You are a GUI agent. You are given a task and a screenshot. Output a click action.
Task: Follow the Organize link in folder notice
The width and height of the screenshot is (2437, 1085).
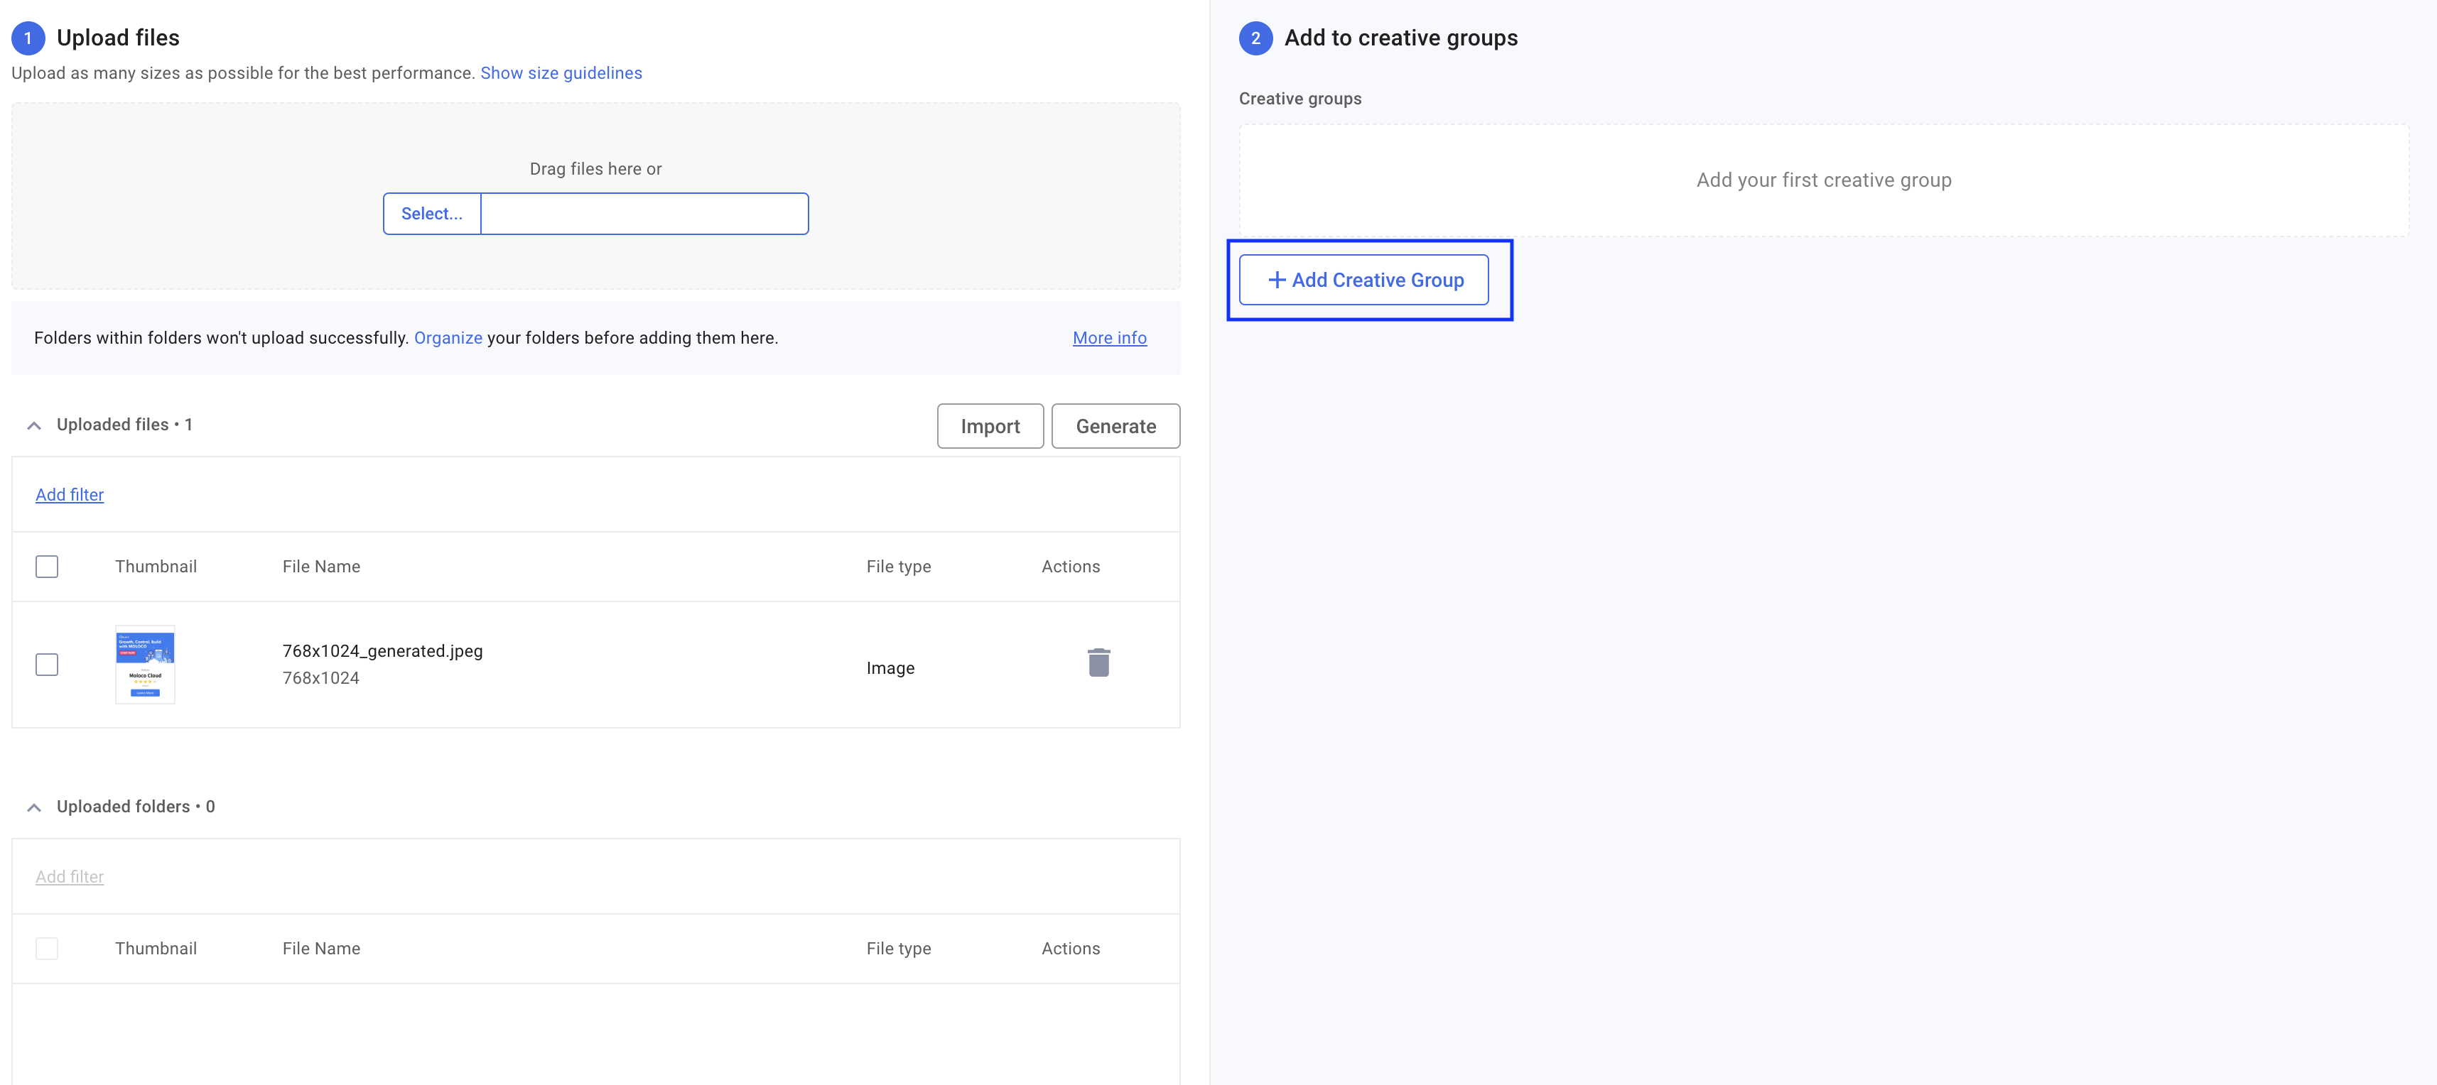[448, 337]
